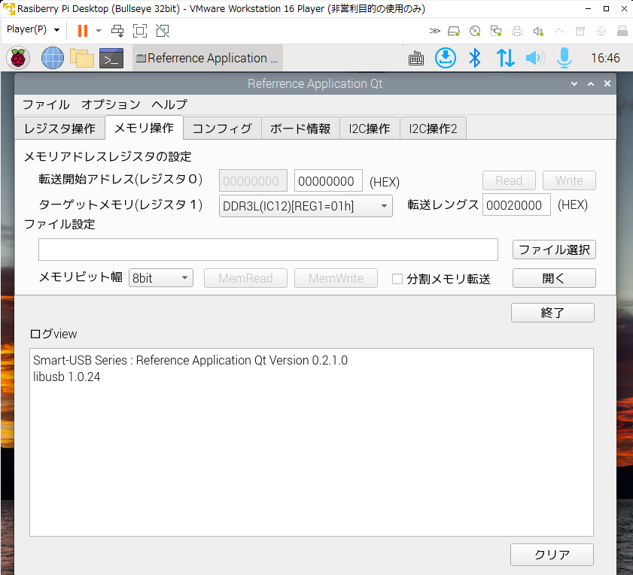Click the 16:46 panel clock
This screenshot has width=633, height=575.
click(x=605, y=58)
